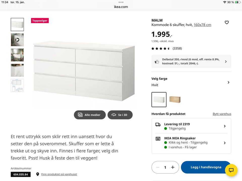Expand the Delbetal payment details
This screenshot has width=242, height=181.
click(226, 61)
